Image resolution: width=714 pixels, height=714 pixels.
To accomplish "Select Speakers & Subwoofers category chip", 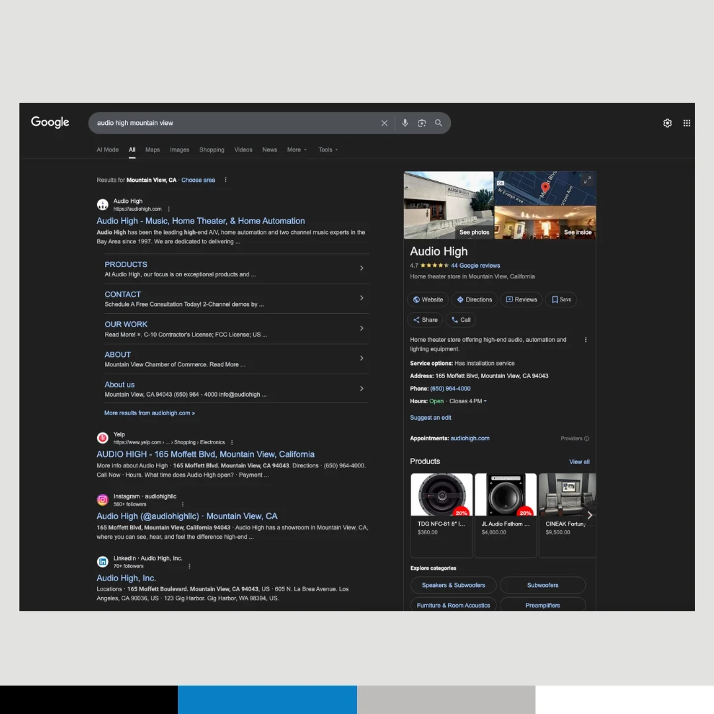I will click(x=453, y=585).
